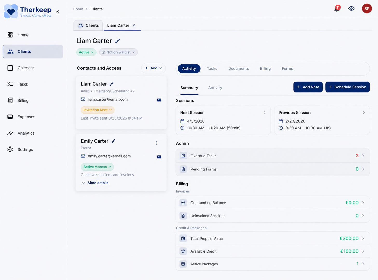Open the three-dot menu on Emily Carter's card
The image size is (378, 280).
point(156,143)
